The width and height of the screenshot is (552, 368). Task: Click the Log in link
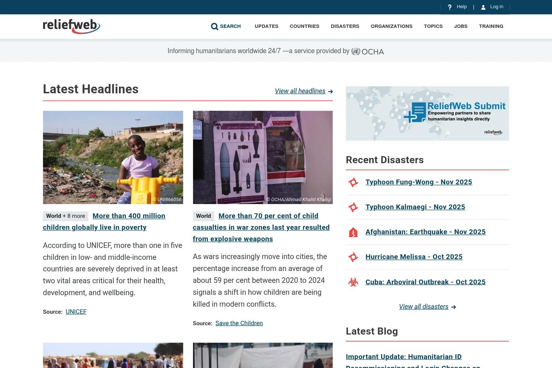497,7
